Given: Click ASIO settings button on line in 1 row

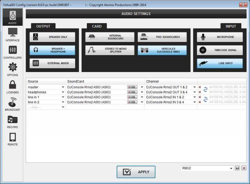Looking at the screenshot, I should click(132, 97).
